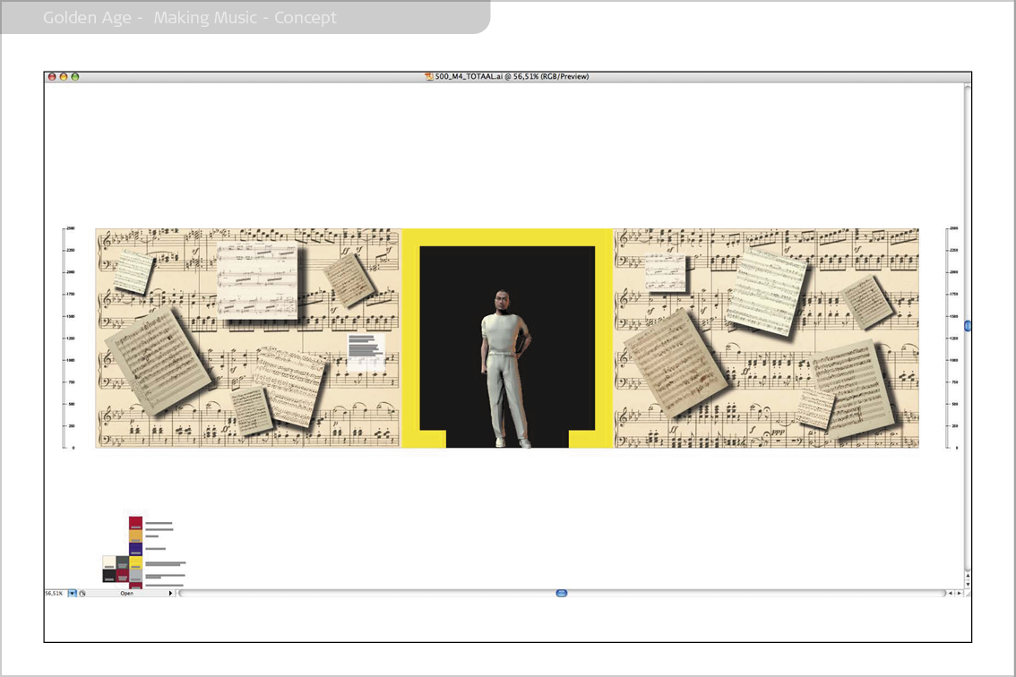Viewport: 1016px width, 677px height.
Task: Select the top crimson red color swatch
Action: (x=135, y=524)
